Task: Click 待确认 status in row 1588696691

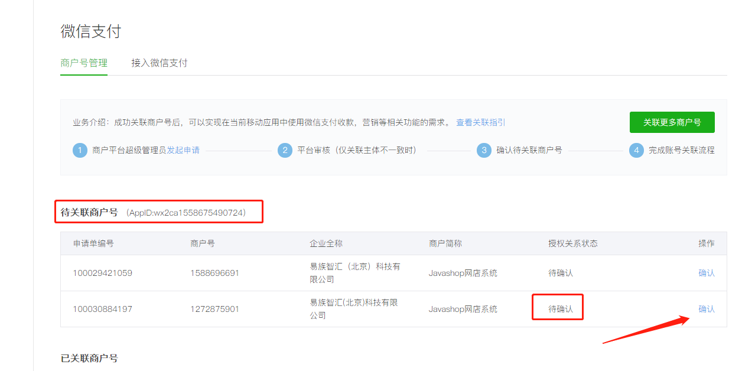Action: click(561, 273)
